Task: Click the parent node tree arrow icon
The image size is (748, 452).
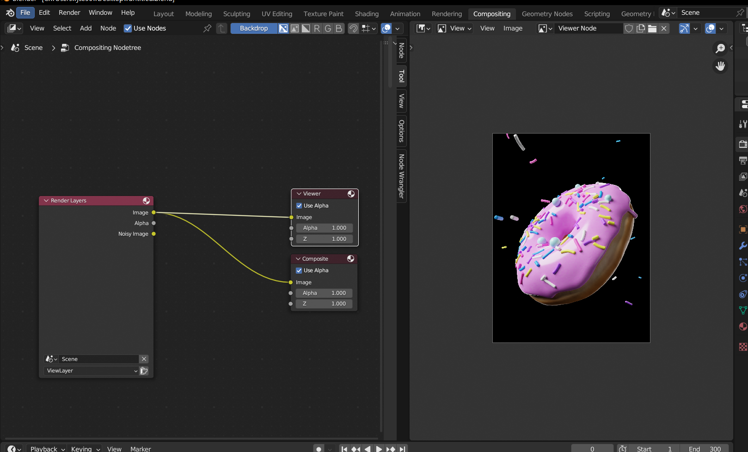Action: 222,28
